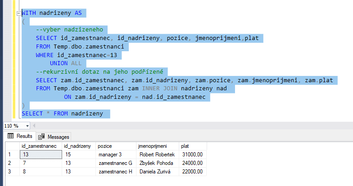Select row 1 via its row header
353x186 pixels.
point(13,155)
